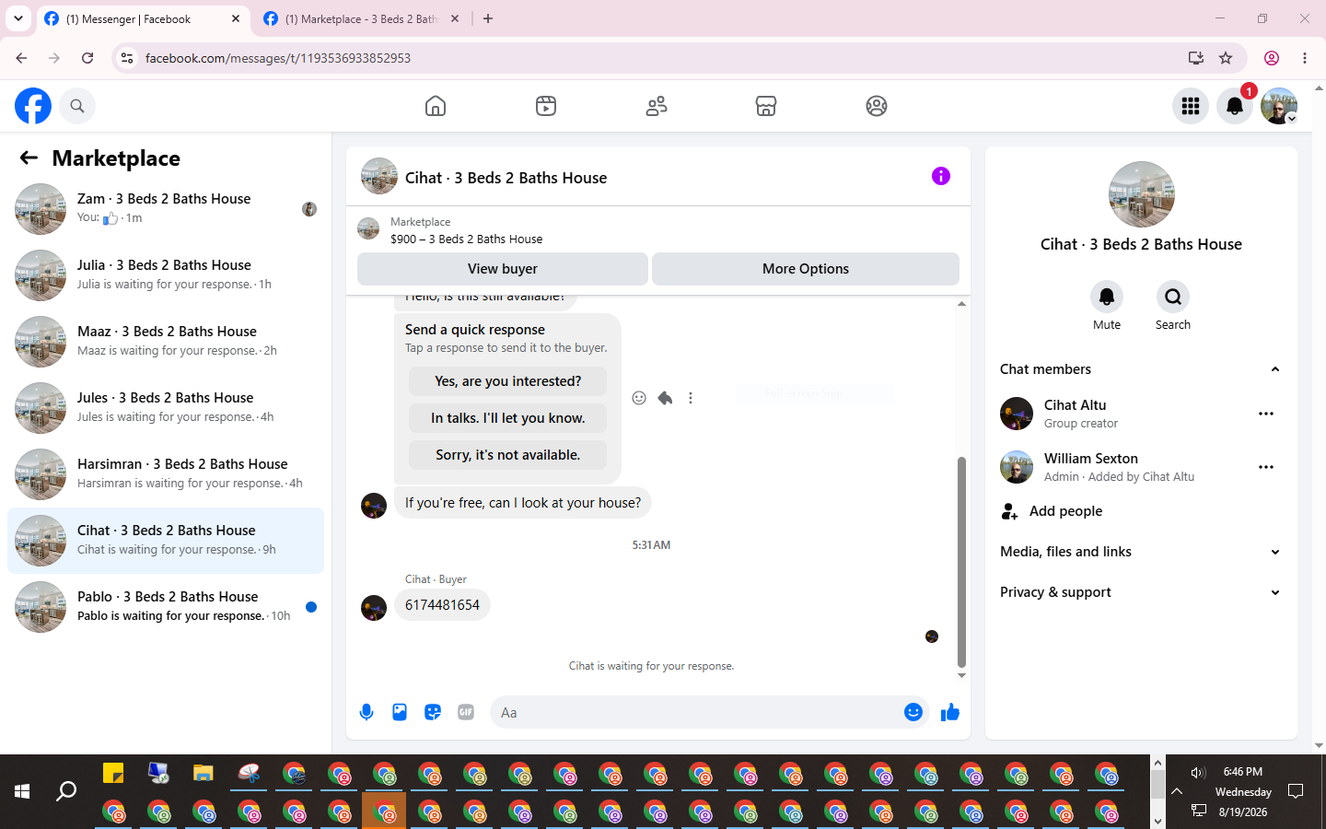Switch to the Messenger | Facebook tab
The height and width of the screenshot is (829, 1326).
click(x=143, y=18)
